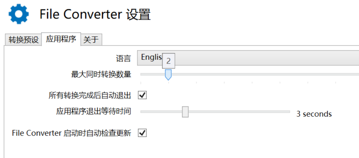Click the 最大同时转换数量 slider thumb
The height and width of the screenshot is (158, 359).
click(168, 74)
